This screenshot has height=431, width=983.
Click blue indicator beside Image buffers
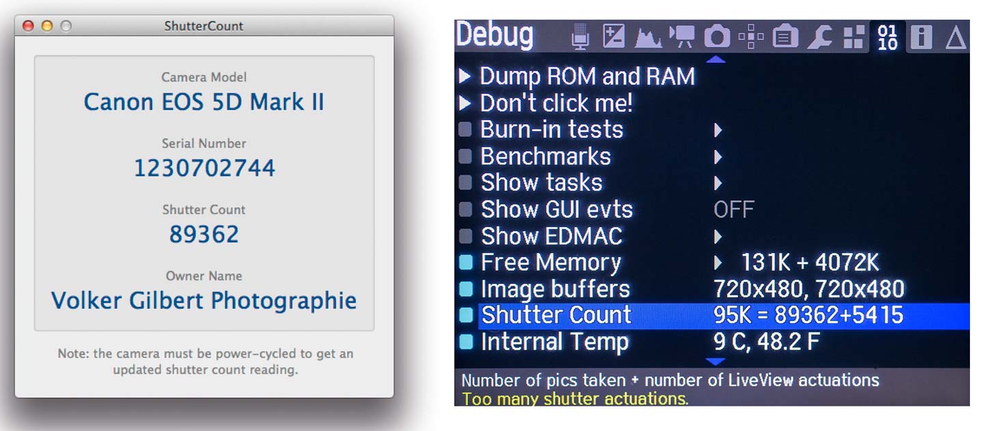pos(466,289)
